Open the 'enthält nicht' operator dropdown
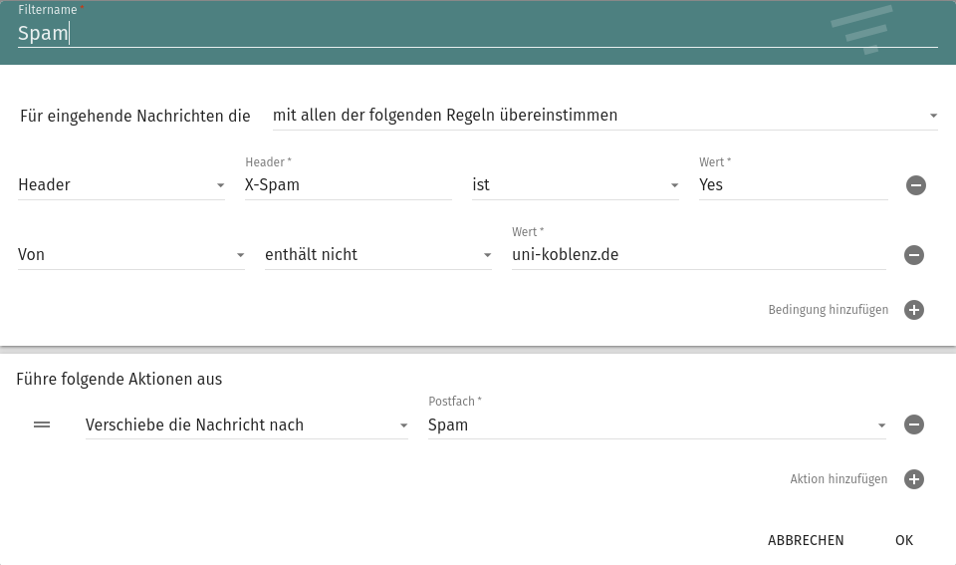956x565 pixels. pyautogui.click(x=378, y=254)
